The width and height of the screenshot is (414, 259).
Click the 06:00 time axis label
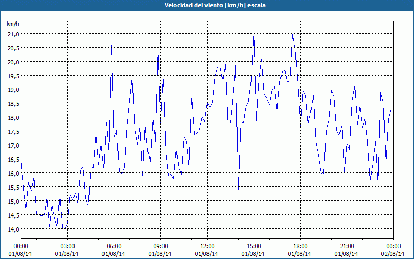(x=114, y=247)
